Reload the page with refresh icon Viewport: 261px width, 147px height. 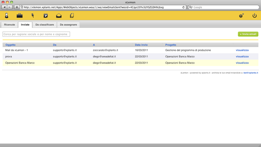[184, 7]
